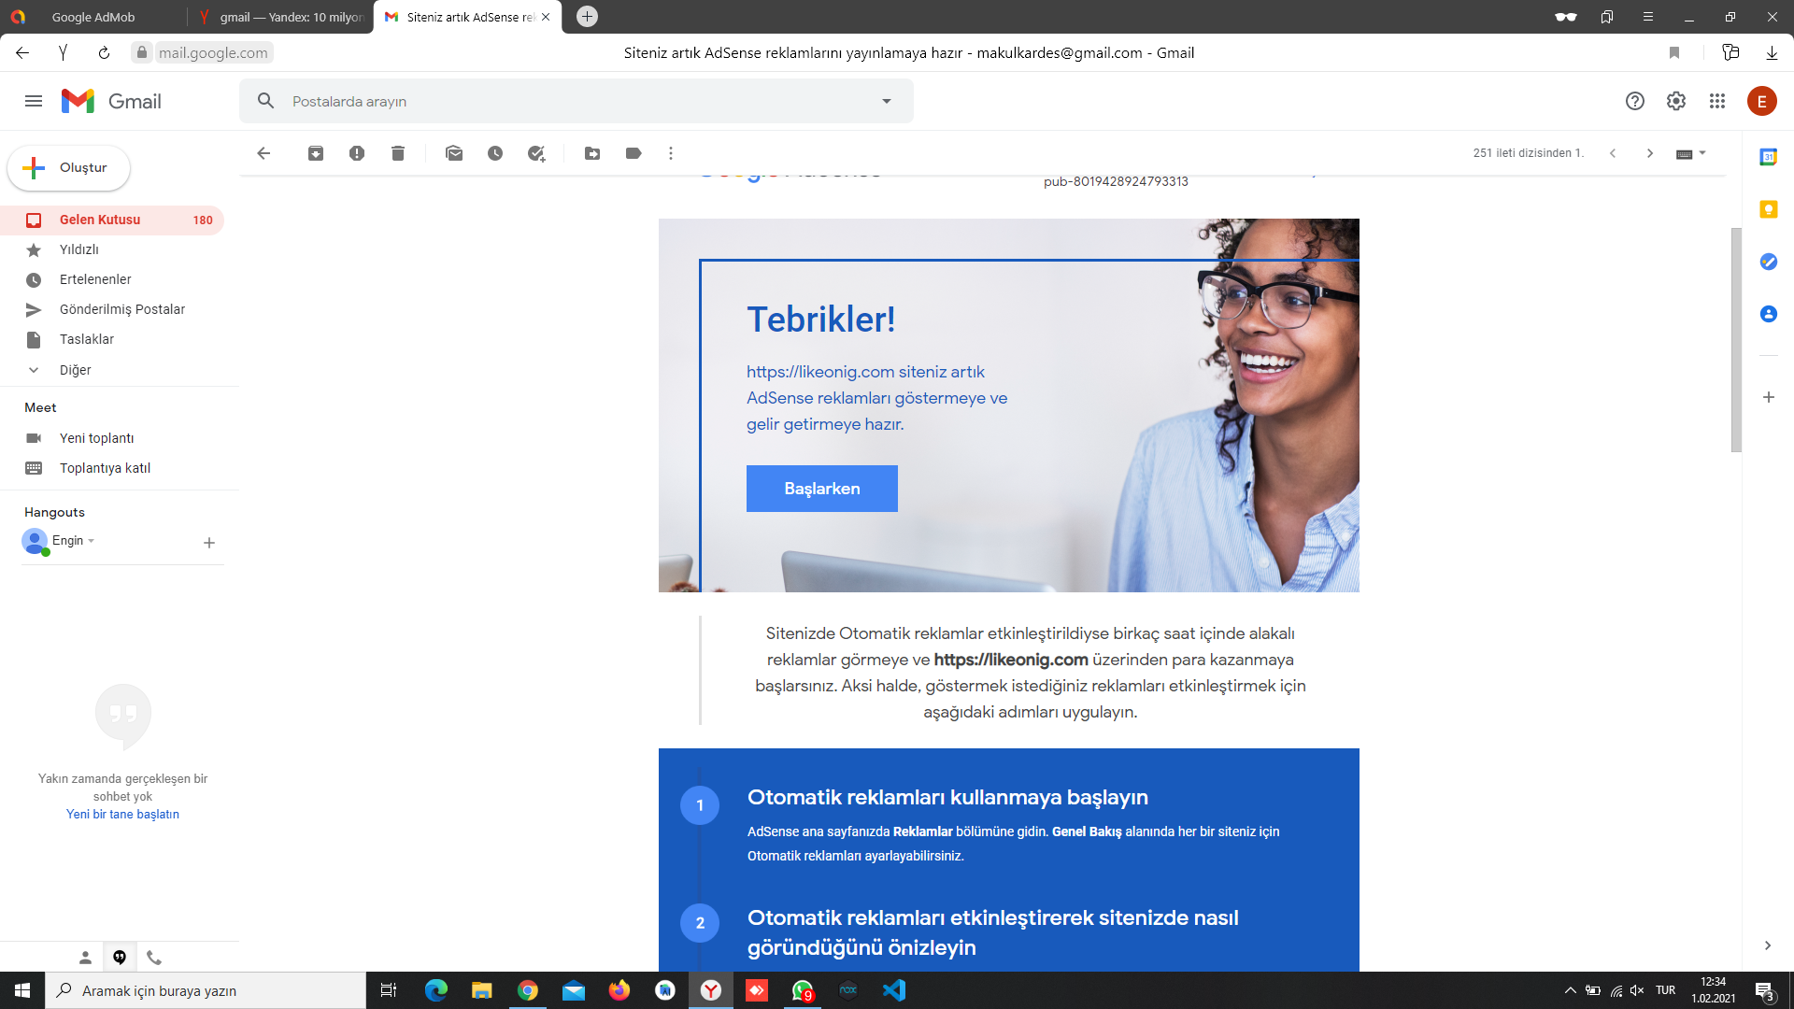
Task: Move email to folder icon
Action: tap(592, 153)
